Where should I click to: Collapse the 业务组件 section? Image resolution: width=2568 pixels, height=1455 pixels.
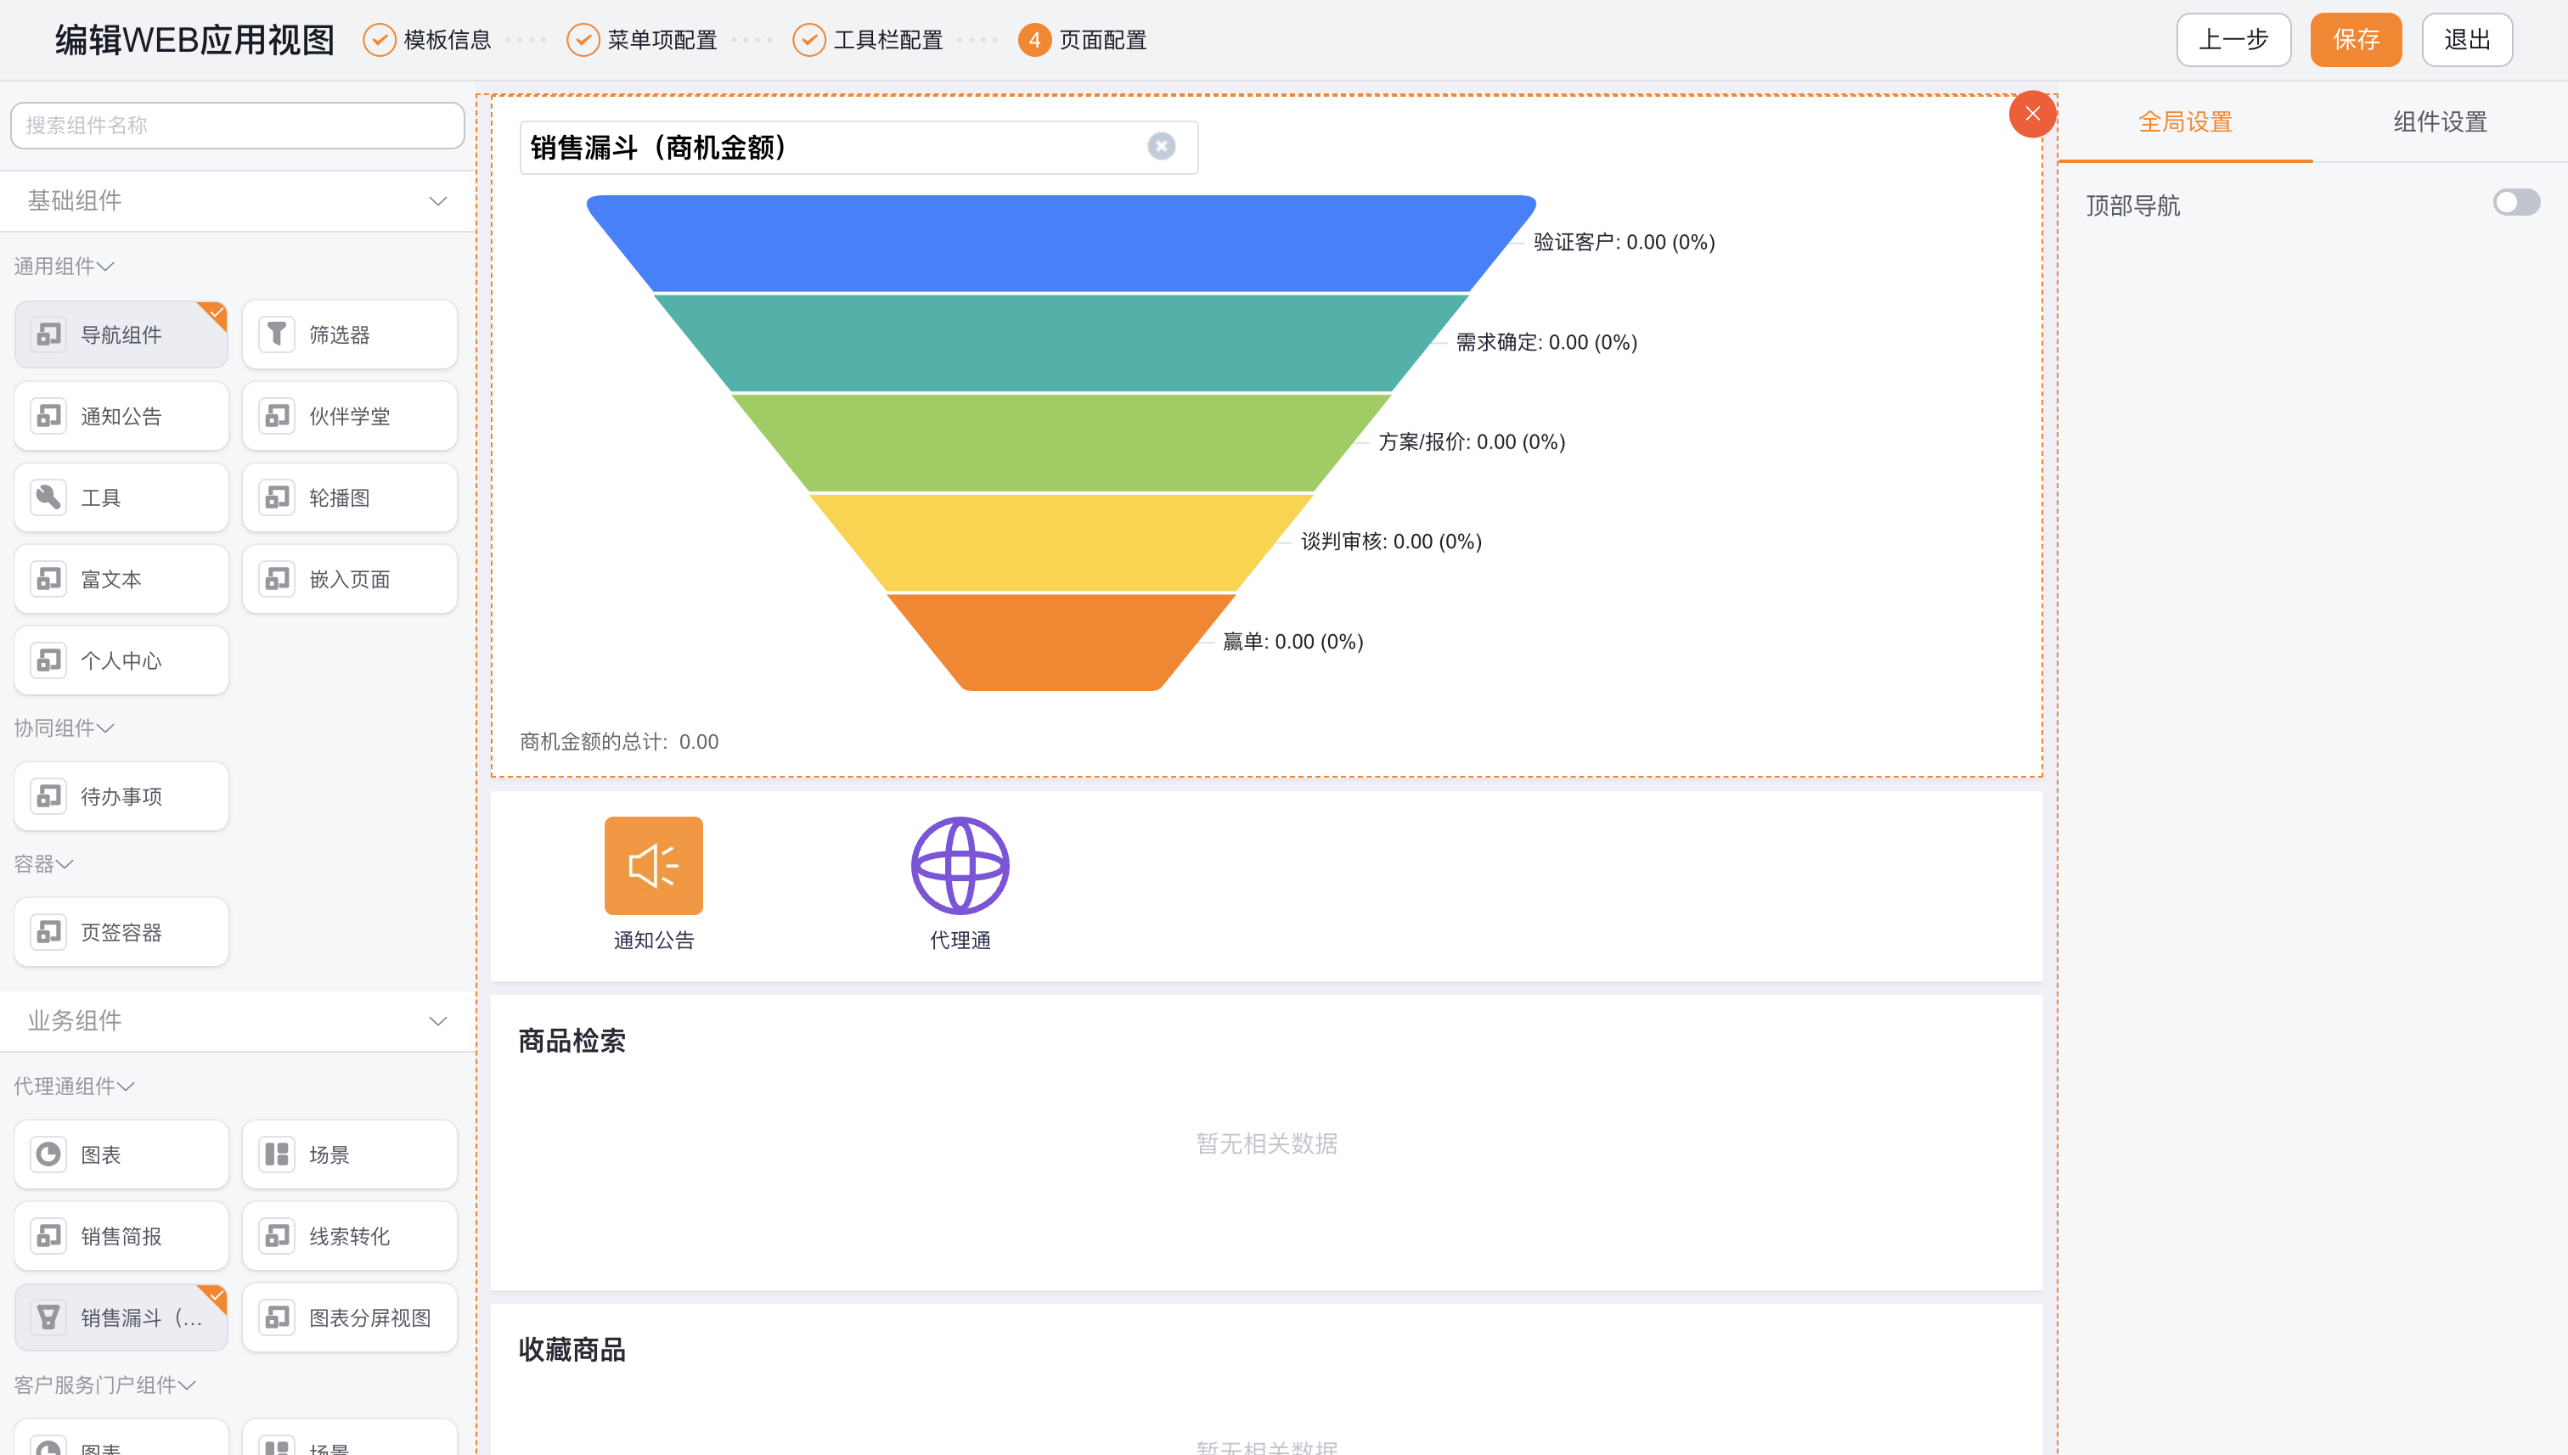pyautogui.click(x=438, y=1020)
